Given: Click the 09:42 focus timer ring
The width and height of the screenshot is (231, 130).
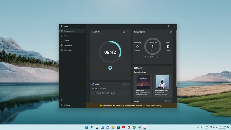Looking at the screenshot, I should click(110, 52).
